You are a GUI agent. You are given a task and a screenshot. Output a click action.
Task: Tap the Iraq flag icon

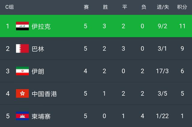pos(22,26)
